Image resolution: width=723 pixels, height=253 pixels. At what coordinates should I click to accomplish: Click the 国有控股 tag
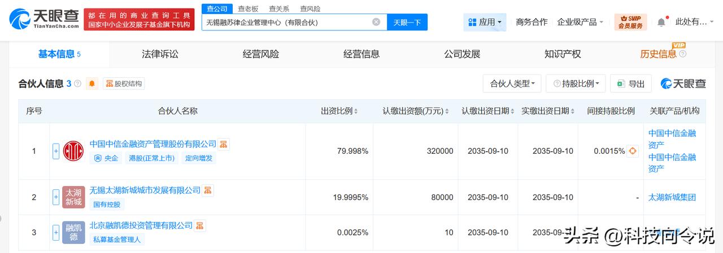tap(107, 205)
